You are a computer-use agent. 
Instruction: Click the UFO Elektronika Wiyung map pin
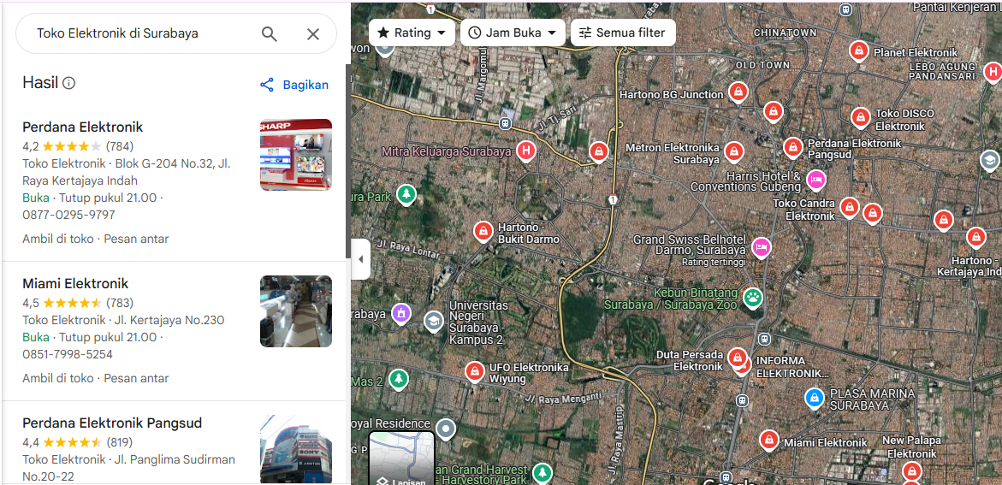(x=474, y=370)
